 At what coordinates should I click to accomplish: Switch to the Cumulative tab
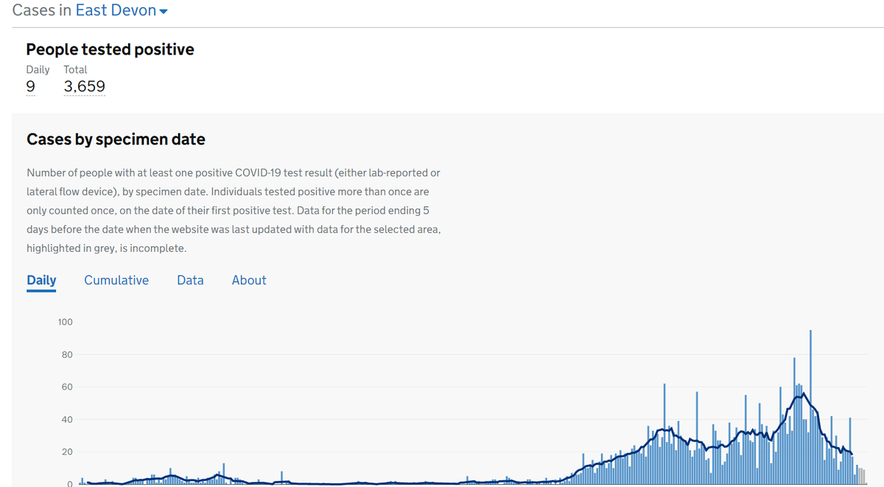click(x=116, y=280)
